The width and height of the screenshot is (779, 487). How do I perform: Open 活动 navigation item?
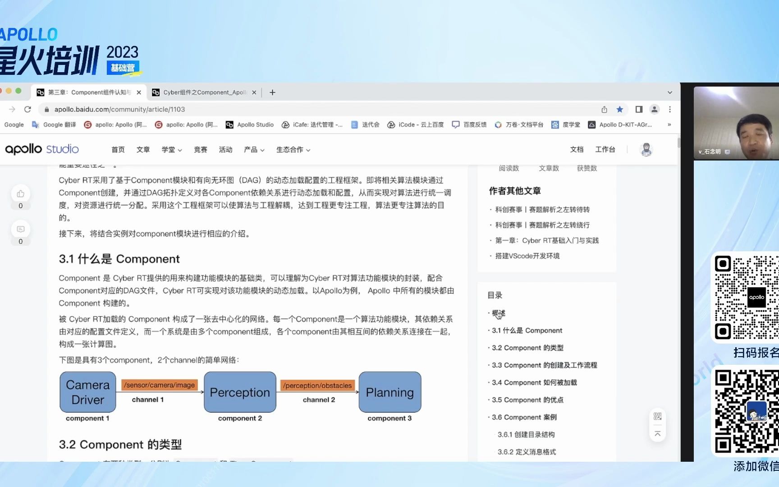tap(225, 150)
